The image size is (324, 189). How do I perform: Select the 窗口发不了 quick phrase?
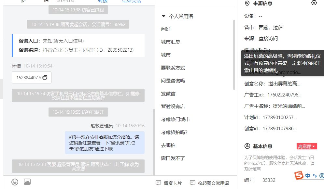[173, 158]
